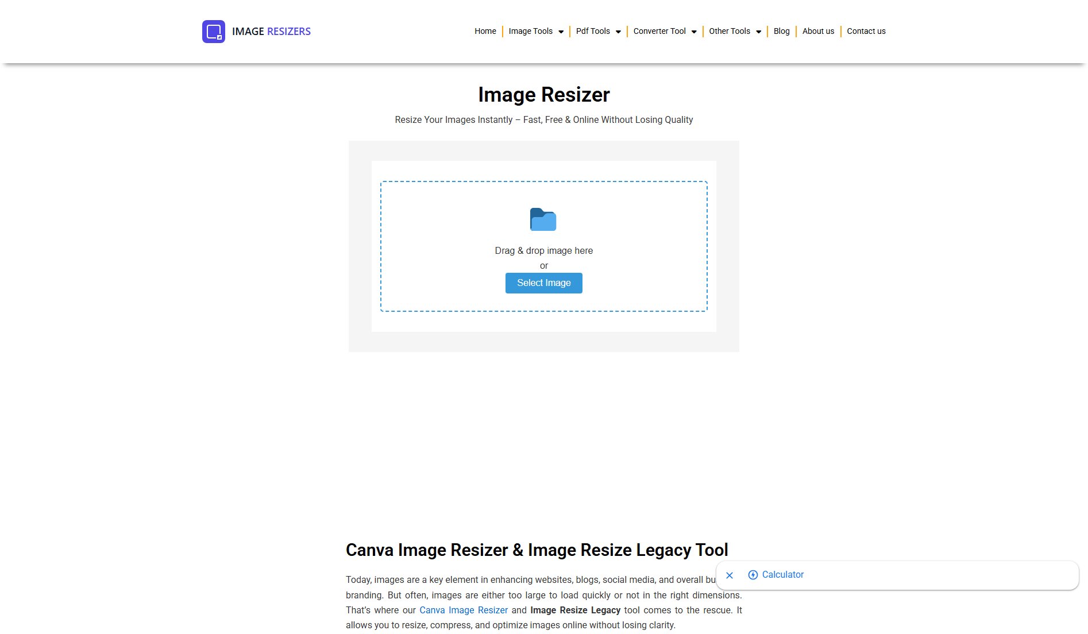The width and height of the screenshot is (1088, 634).
Task: Expand the Pdf Tools dropdown arrow
Action: 618,32
